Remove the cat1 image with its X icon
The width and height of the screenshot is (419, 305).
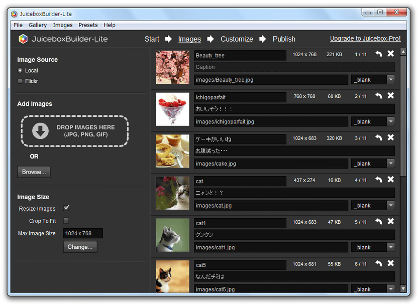pos(391,221)
